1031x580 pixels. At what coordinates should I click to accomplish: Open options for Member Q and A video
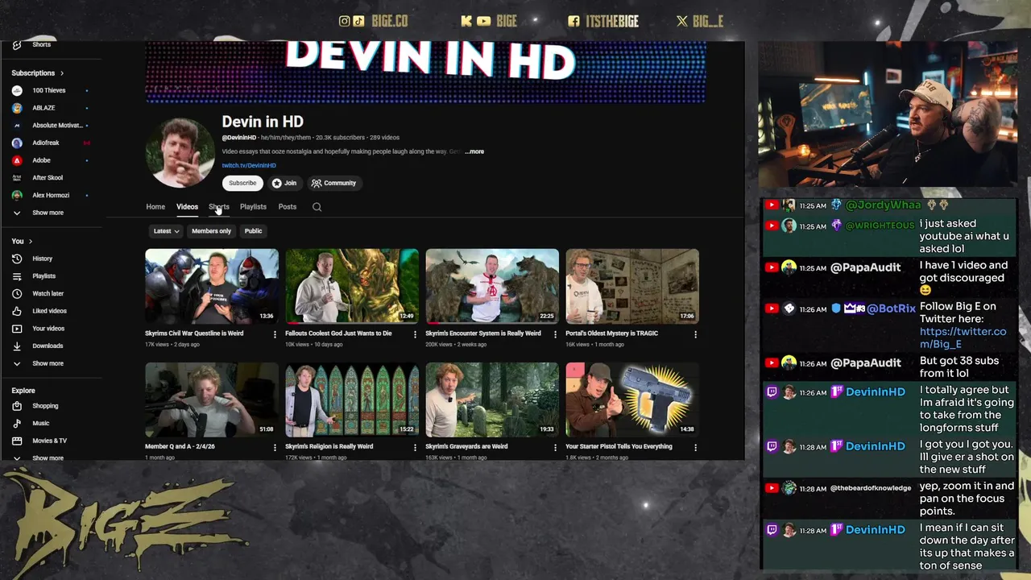pos(275,447)
